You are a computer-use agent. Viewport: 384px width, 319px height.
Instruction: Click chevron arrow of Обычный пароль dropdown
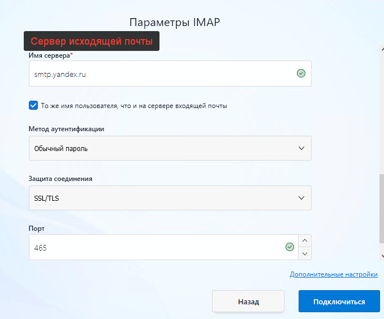click(x=301, y=148)
